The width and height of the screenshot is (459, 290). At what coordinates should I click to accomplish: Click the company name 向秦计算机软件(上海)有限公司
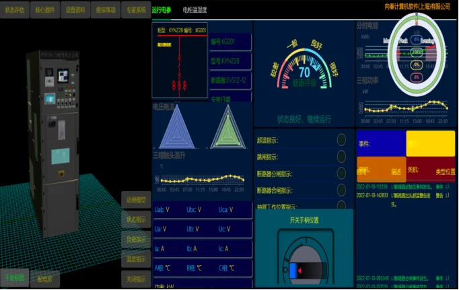click(417, 7)
